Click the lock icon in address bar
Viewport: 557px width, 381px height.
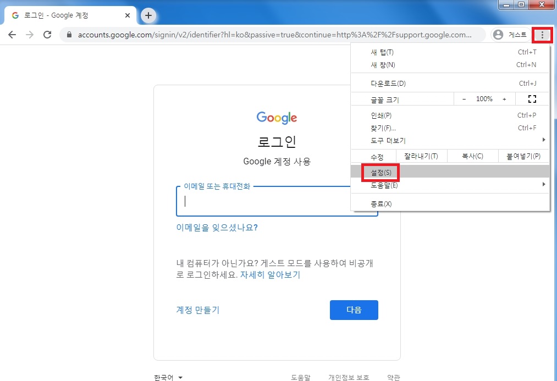point(69,35)
